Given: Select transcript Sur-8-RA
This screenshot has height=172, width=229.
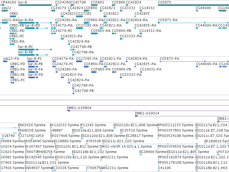Looking at the screenshot, I should 26,20.
